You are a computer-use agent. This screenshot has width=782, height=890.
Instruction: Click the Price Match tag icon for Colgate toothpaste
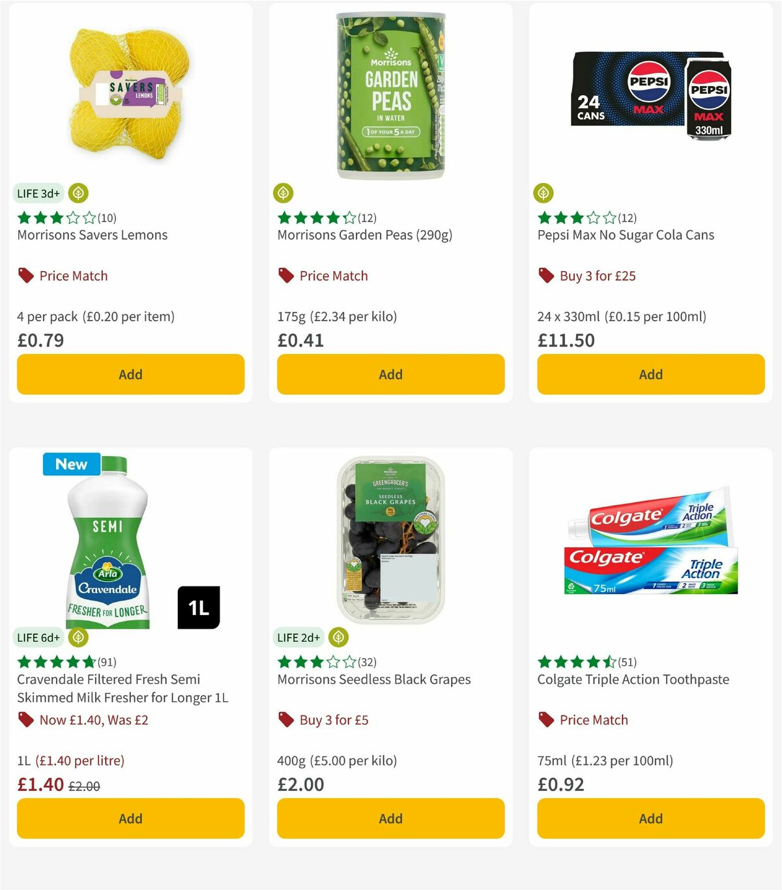(x=545, y=720)
